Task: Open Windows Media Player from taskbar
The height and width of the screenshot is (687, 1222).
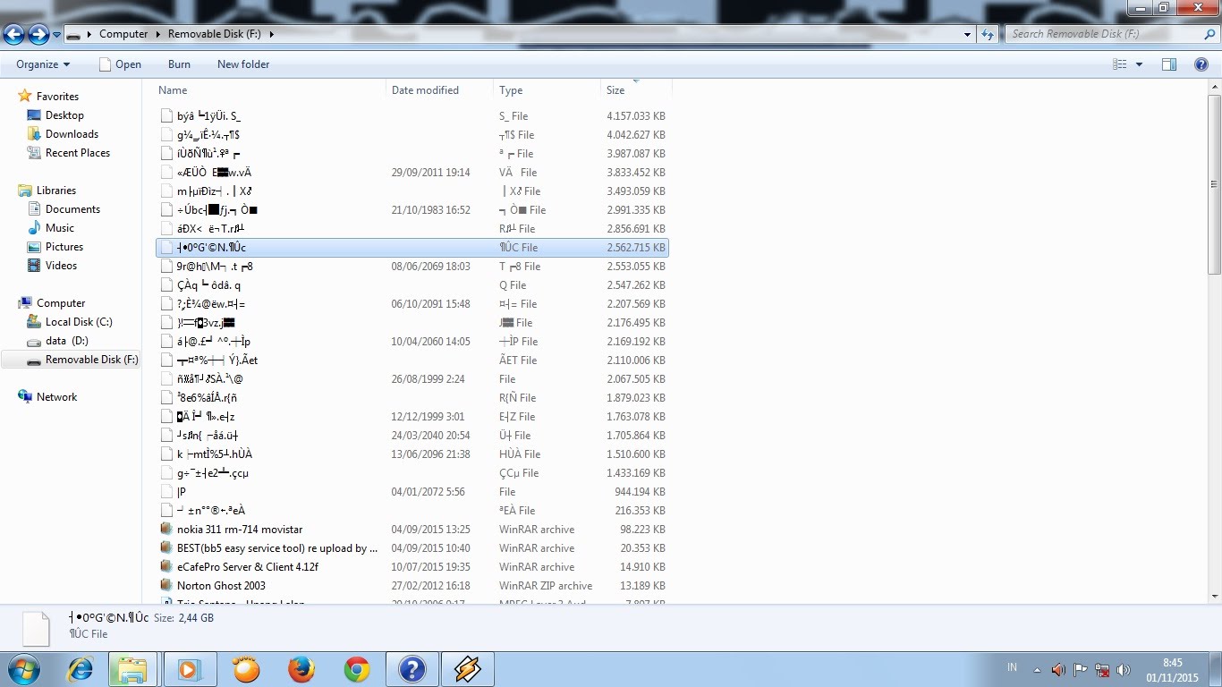Action: pos(190,669)
